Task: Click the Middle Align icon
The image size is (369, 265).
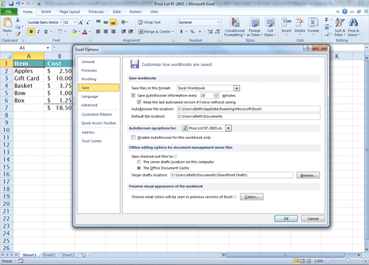Action: pos(106,23)
